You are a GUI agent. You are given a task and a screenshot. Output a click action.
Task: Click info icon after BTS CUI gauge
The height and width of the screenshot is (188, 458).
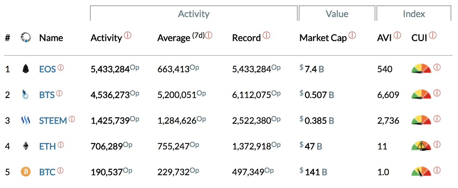437,93
